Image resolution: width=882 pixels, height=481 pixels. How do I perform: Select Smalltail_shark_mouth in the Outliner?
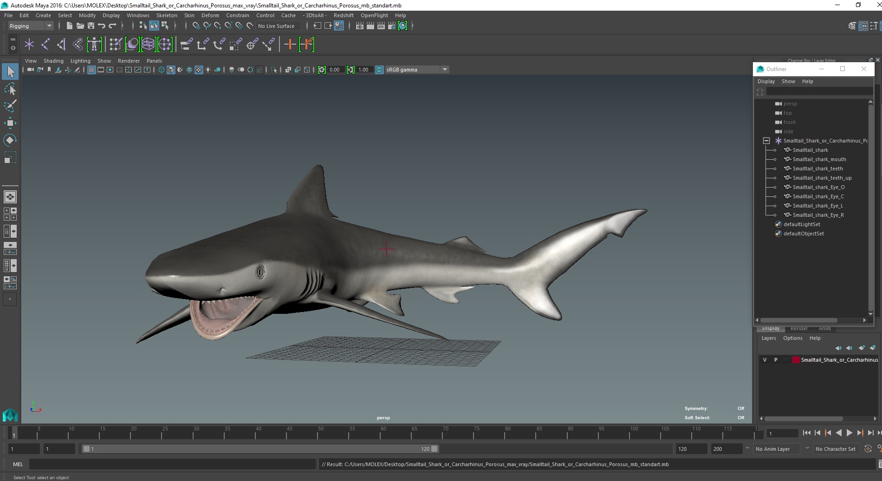pos(819,159)
